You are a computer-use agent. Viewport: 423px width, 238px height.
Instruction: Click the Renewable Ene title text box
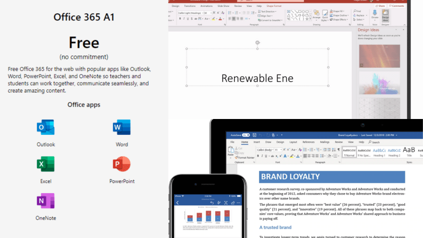coord(257,78)
